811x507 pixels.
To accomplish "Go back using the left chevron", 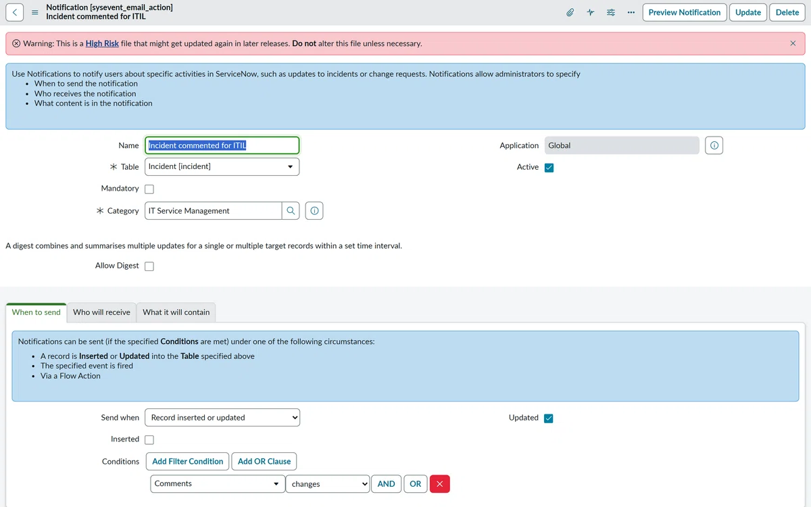I will coord(15,12).
